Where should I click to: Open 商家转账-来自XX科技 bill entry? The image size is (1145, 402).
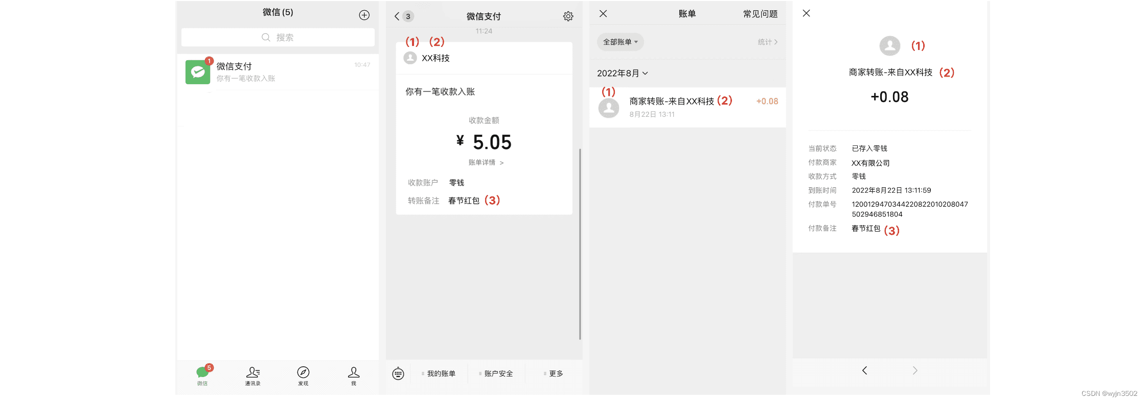688,107
